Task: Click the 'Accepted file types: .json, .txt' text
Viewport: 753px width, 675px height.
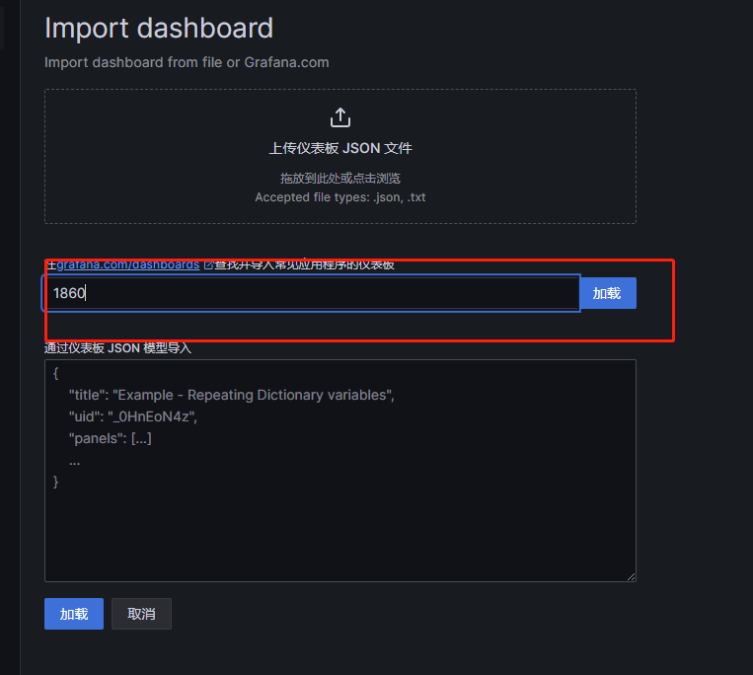Action: click(340, 197)
